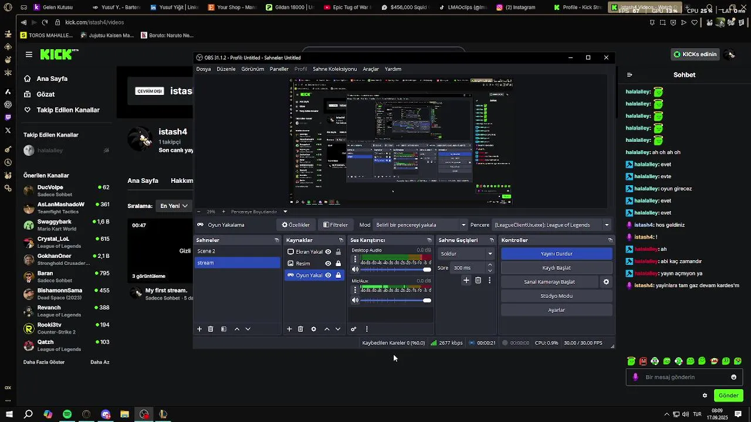Screen dimensions: 751x422
Task: Move source down in Kaynaklar panel
Action: tap(337, 329)
